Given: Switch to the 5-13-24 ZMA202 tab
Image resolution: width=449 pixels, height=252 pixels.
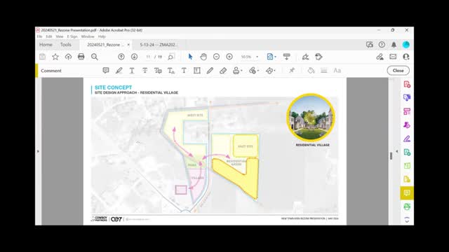Looking at the screenshot, I should pyautogui.click(x=159, y=45).
